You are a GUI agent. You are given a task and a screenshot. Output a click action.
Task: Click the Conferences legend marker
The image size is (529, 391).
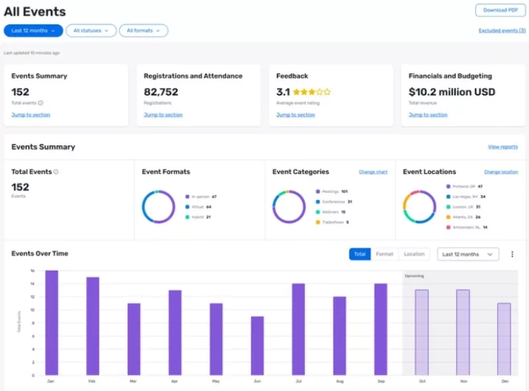pyautogui.click(x=319, y=202)
